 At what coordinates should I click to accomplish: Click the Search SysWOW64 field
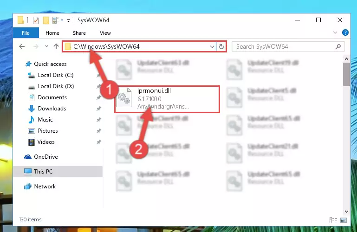pos(288,46)
